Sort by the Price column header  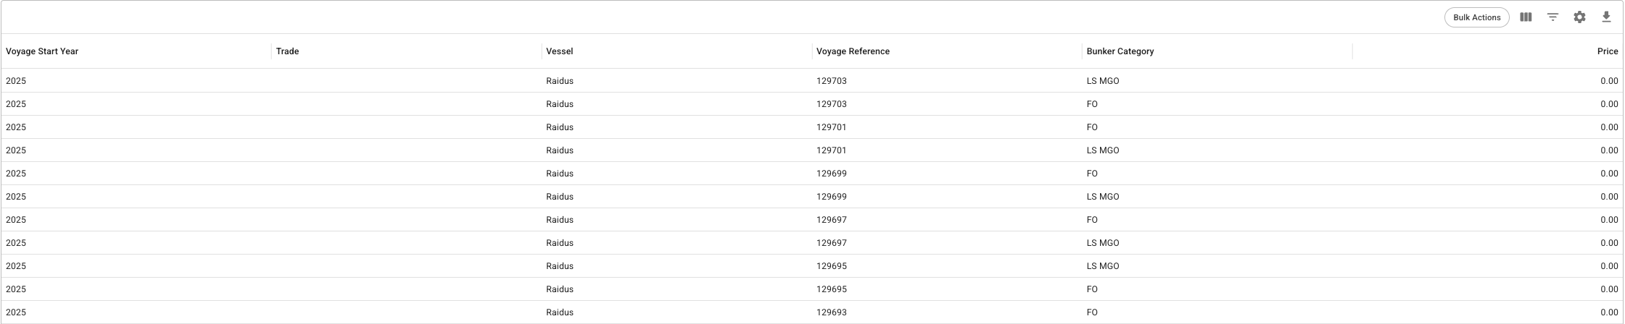[x=1607, y=51]
